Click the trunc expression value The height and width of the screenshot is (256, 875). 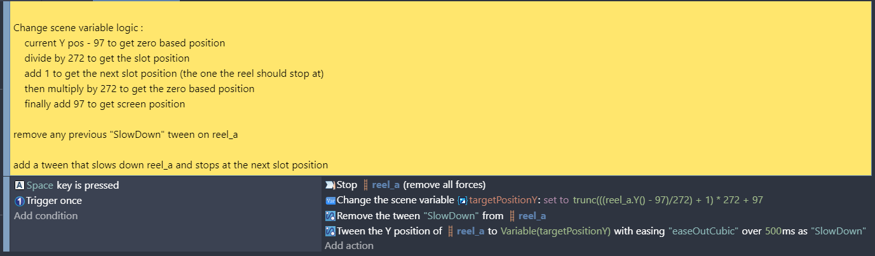pos(667,200)
